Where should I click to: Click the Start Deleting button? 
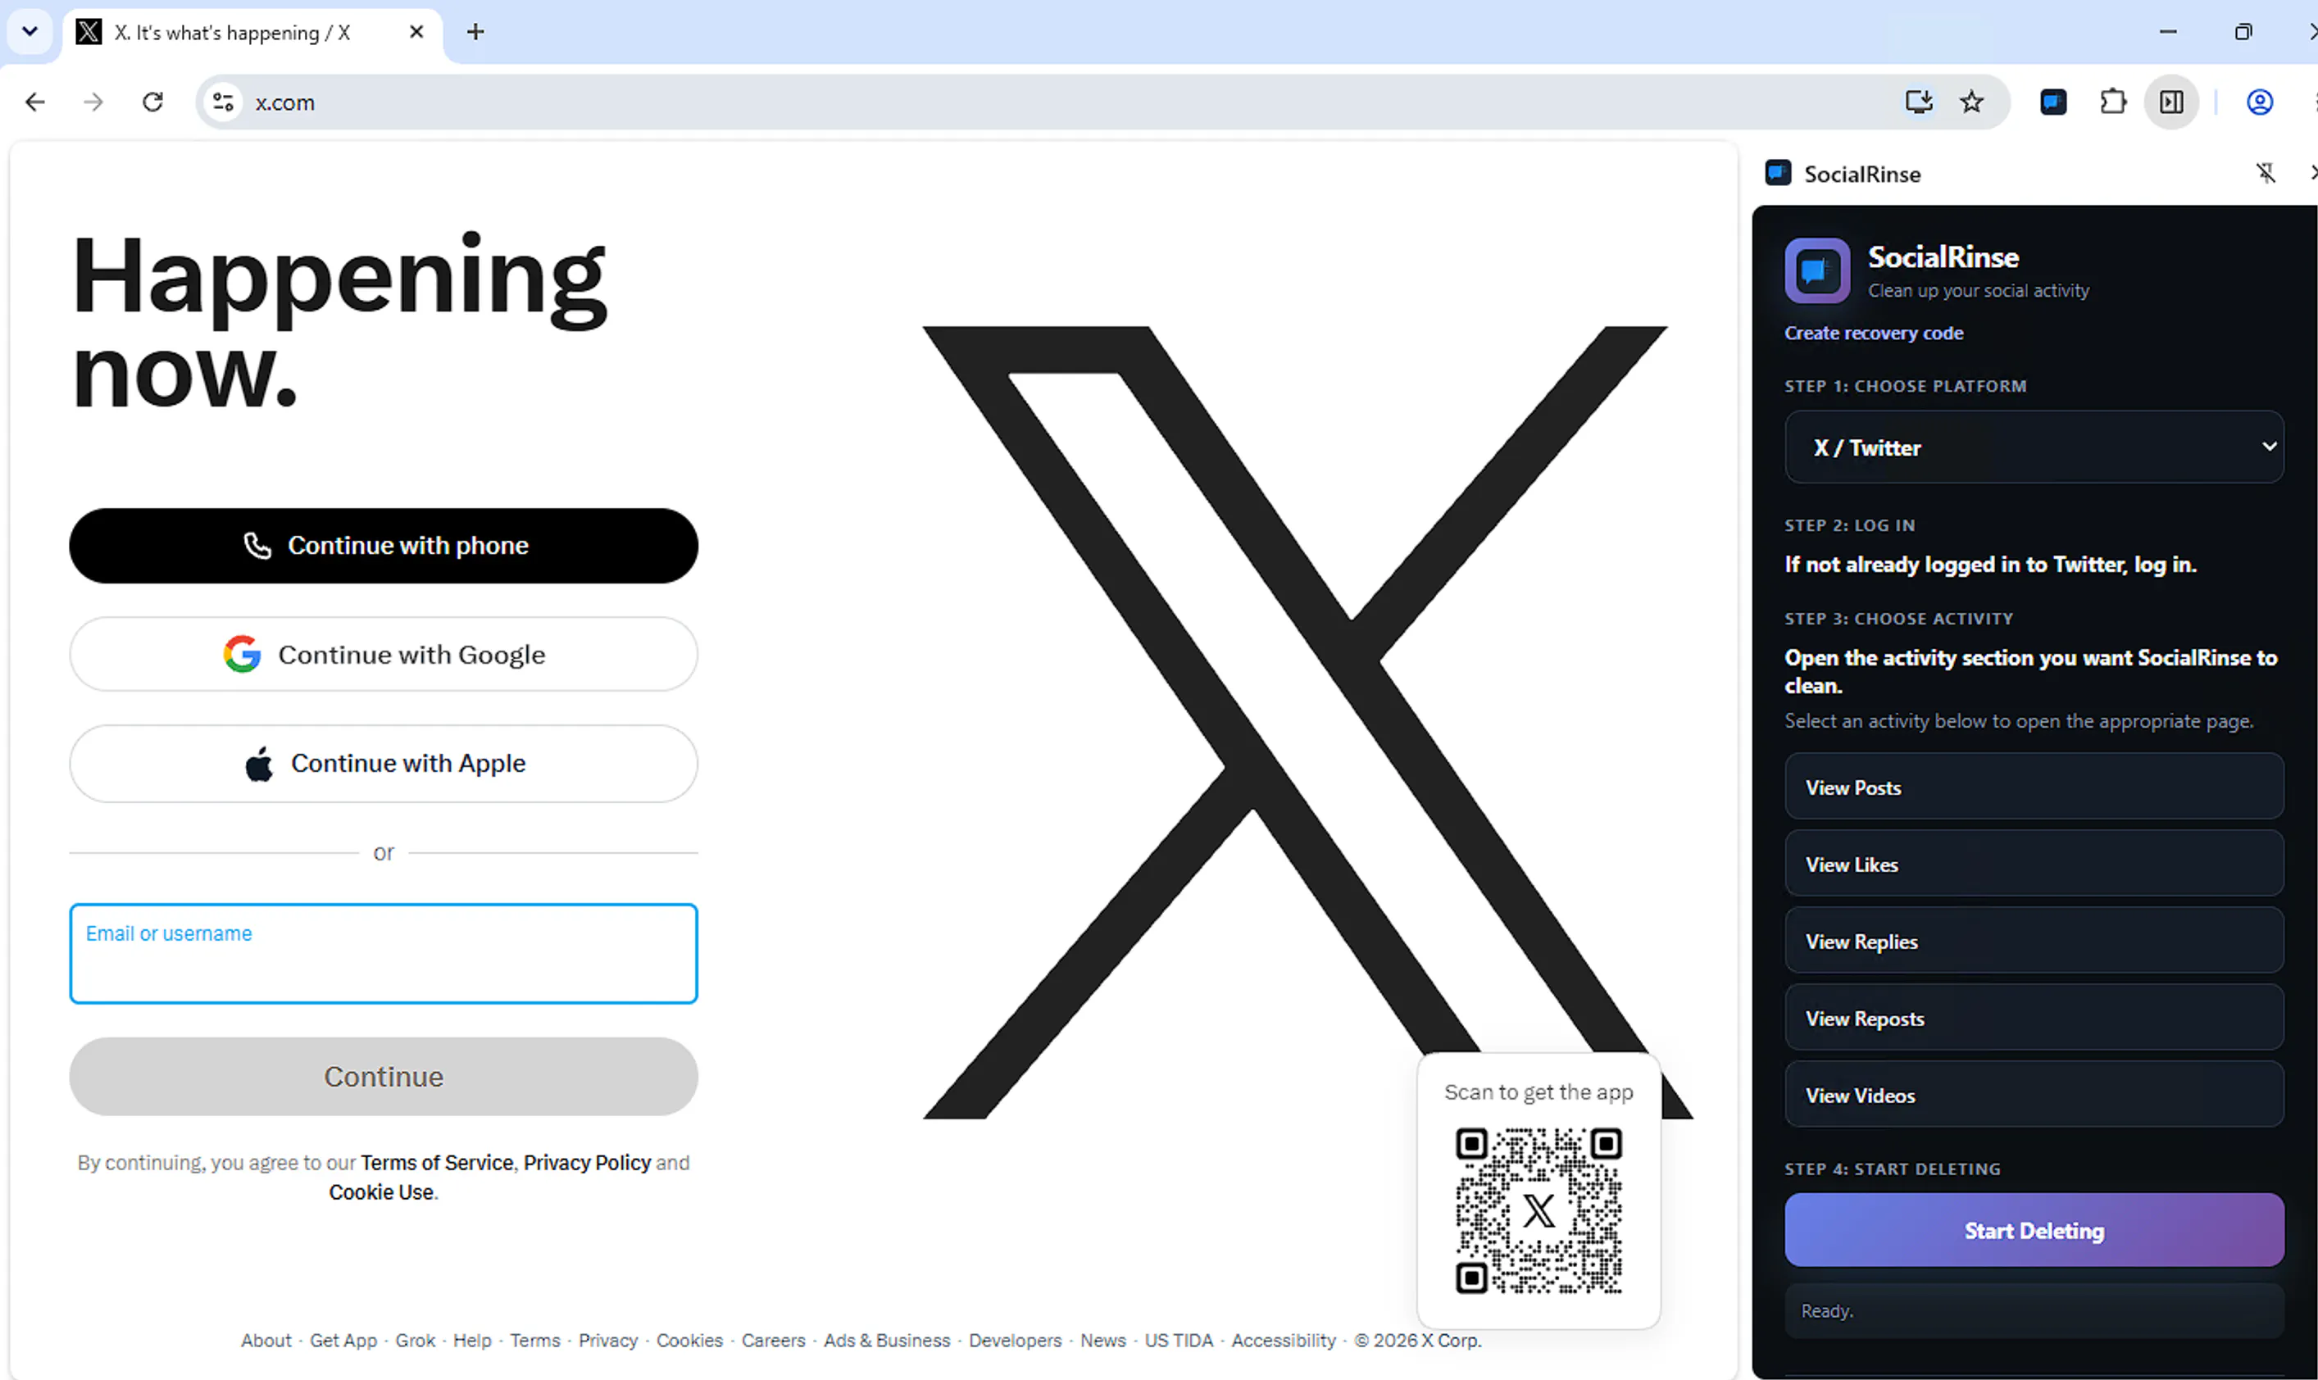tap(2034, 1230)
